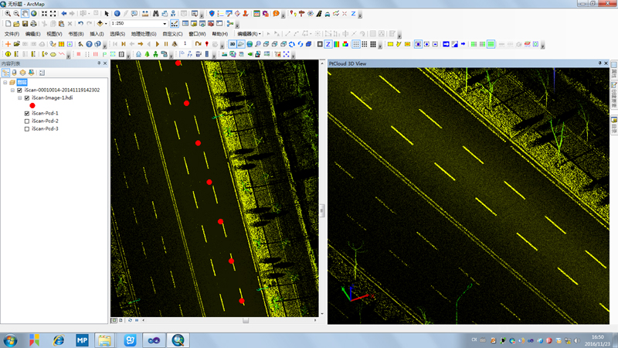Click List By Source icon in table of contents
This screenshot has height=348, width=618.
tap(14, 73)
